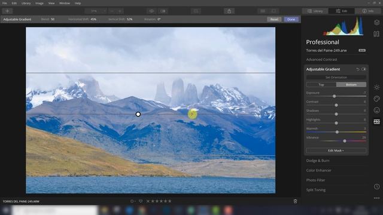This screenshot has height=215, width=383.
Task: Set rating with the fifth star
Action: tap(170, 201)
